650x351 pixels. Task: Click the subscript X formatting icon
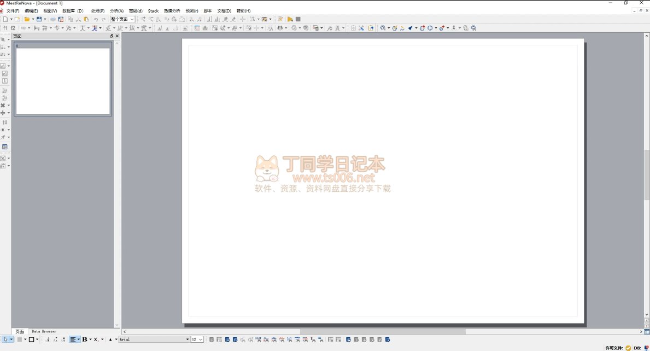point(96,340)
